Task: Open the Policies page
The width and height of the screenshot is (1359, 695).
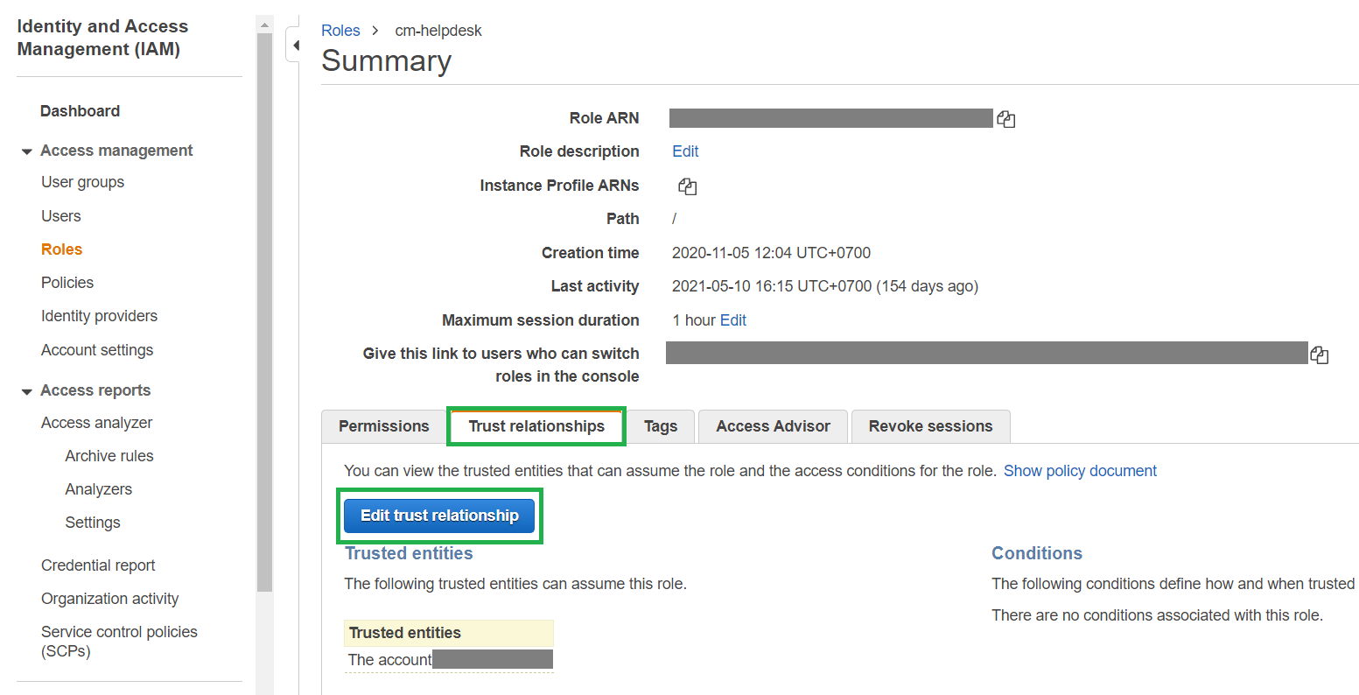Action: point(67,282)
